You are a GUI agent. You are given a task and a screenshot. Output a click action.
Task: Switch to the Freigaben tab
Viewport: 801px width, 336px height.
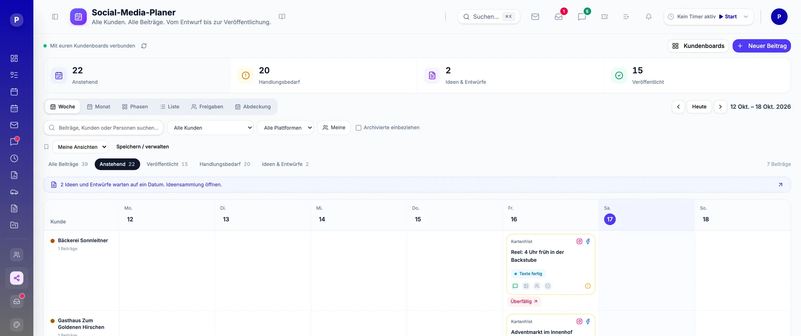[x=207, y=107]
